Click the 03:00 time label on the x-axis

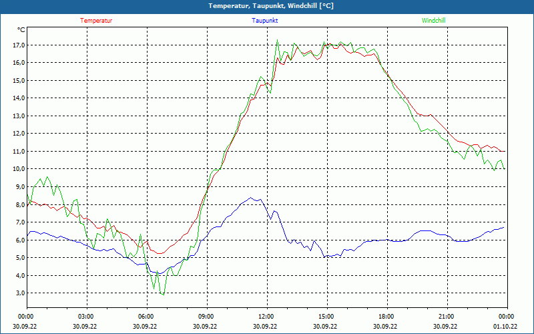(x=85, y=317)
